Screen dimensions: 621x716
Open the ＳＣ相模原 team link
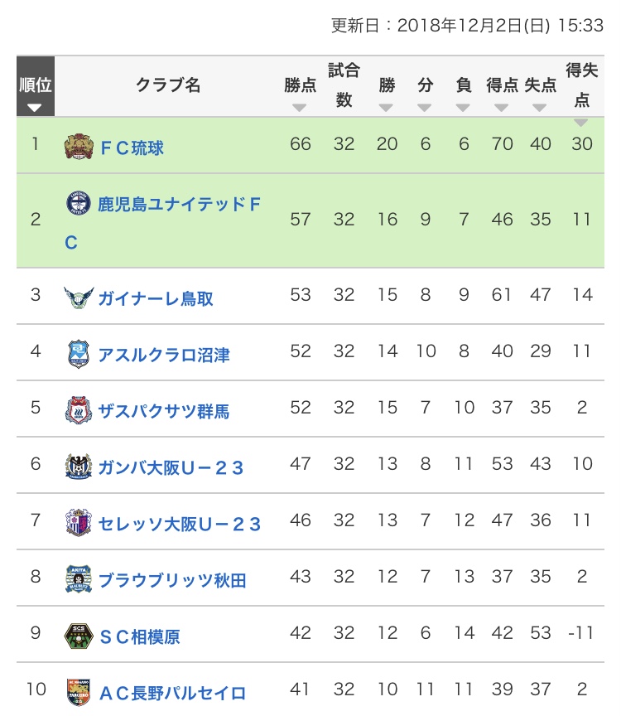click(139, 636)
